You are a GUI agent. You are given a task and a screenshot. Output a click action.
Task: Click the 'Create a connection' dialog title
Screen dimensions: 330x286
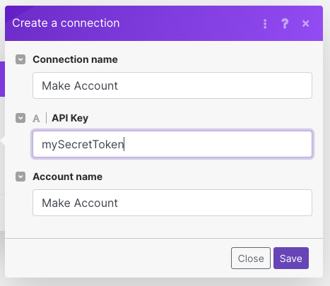pos(66,23)
